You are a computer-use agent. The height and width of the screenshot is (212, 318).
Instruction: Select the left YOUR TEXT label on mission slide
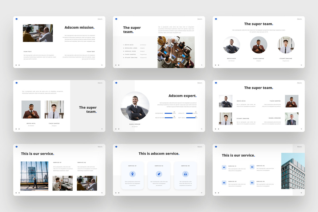pyautogui.click(x=28, y=51)
